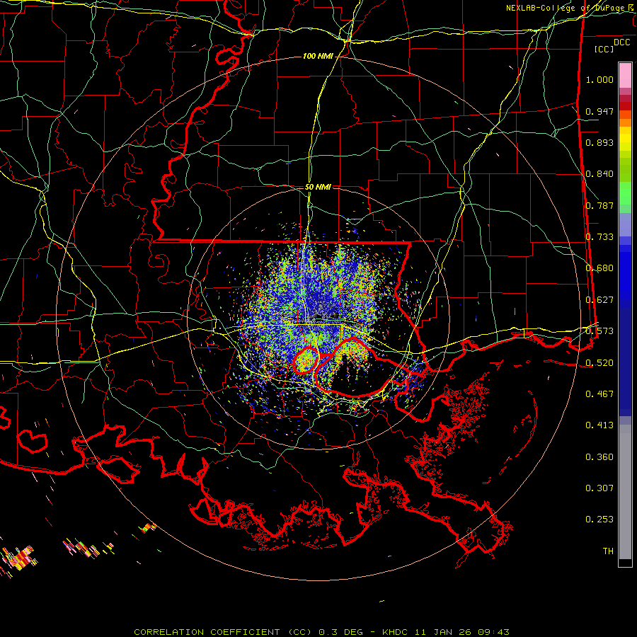Select the 0.627 legend value

click(599, 300)
